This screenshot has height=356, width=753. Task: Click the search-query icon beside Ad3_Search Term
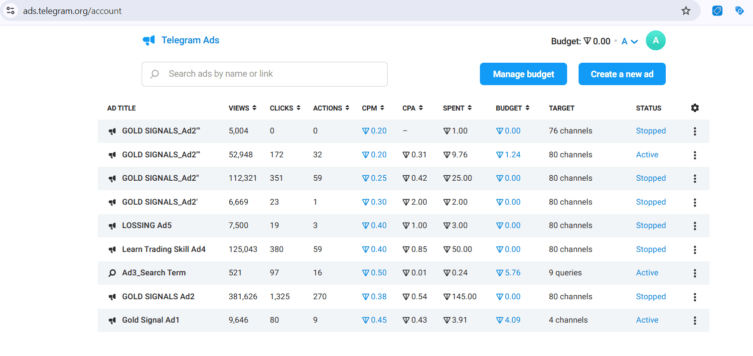click(112, 273)
